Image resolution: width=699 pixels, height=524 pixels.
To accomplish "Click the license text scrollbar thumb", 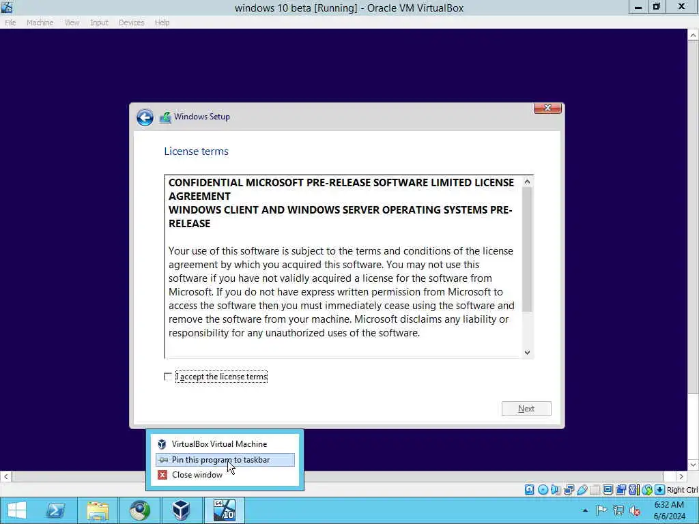I will click(528, 250).
